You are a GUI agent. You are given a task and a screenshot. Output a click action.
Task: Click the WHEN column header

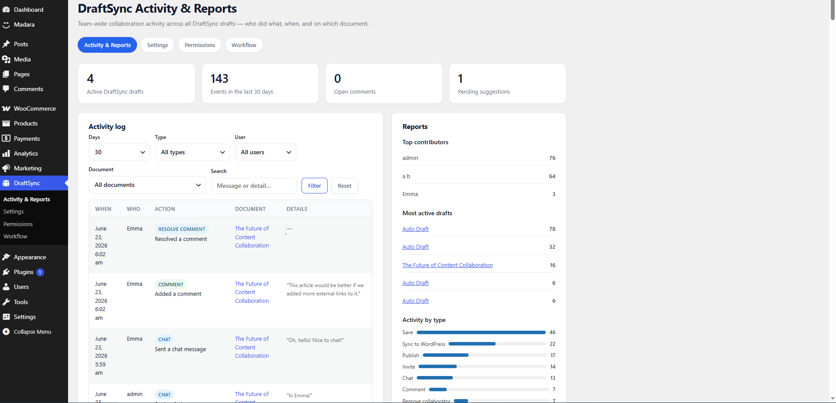tap(103, 209)
